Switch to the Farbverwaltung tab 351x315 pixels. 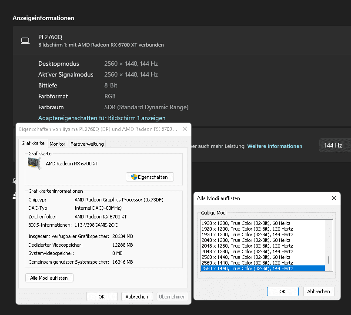click(87, 144)
